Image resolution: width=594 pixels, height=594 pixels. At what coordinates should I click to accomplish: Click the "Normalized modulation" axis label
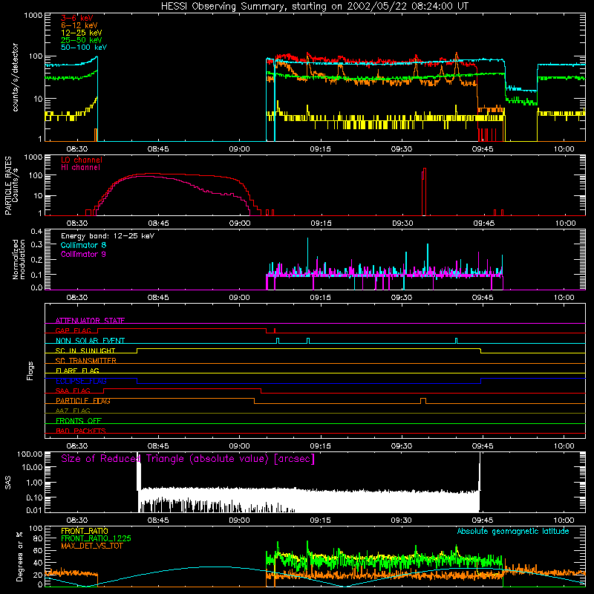(x=19, y=259)
